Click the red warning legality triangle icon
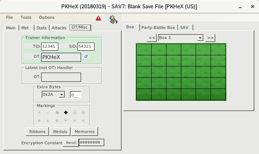 98,18
